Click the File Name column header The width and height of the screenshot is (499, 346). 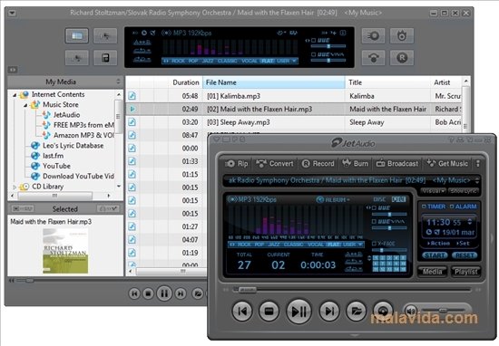click(x=274, y=82)
